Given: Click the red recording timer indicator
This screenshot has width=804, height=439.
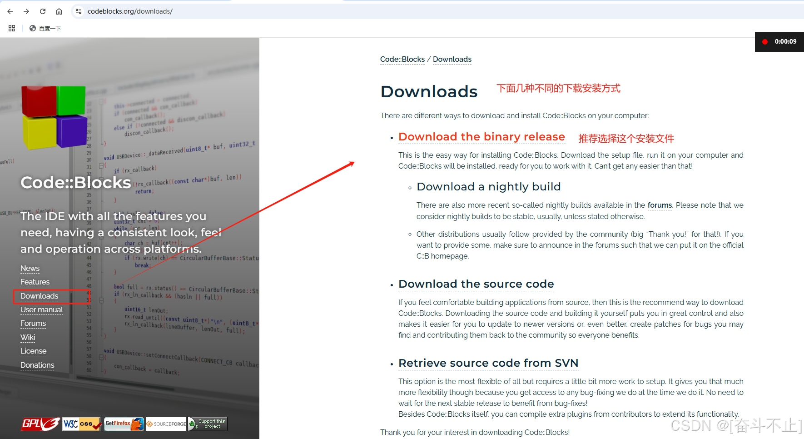Looking at the screenshot, I should [779, 42].
